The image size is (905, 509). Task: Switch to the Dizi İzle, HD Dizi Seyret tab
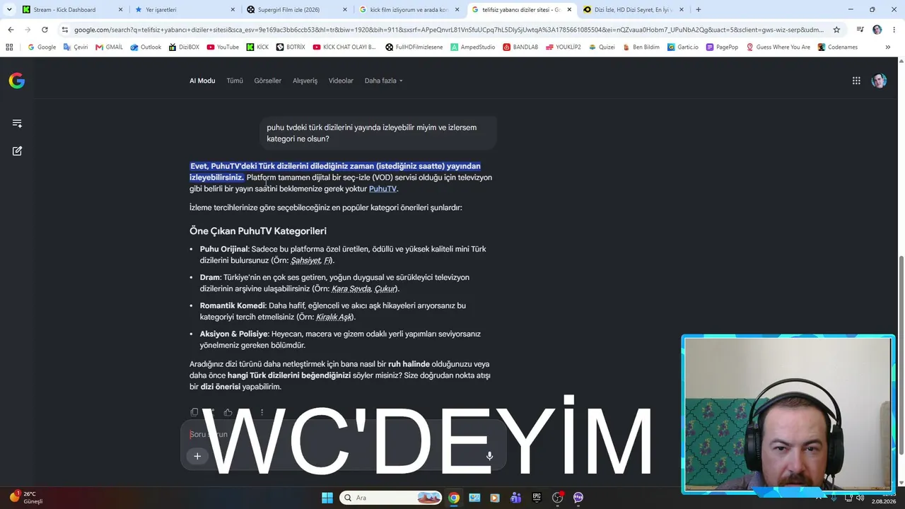(x=632, y=10)
